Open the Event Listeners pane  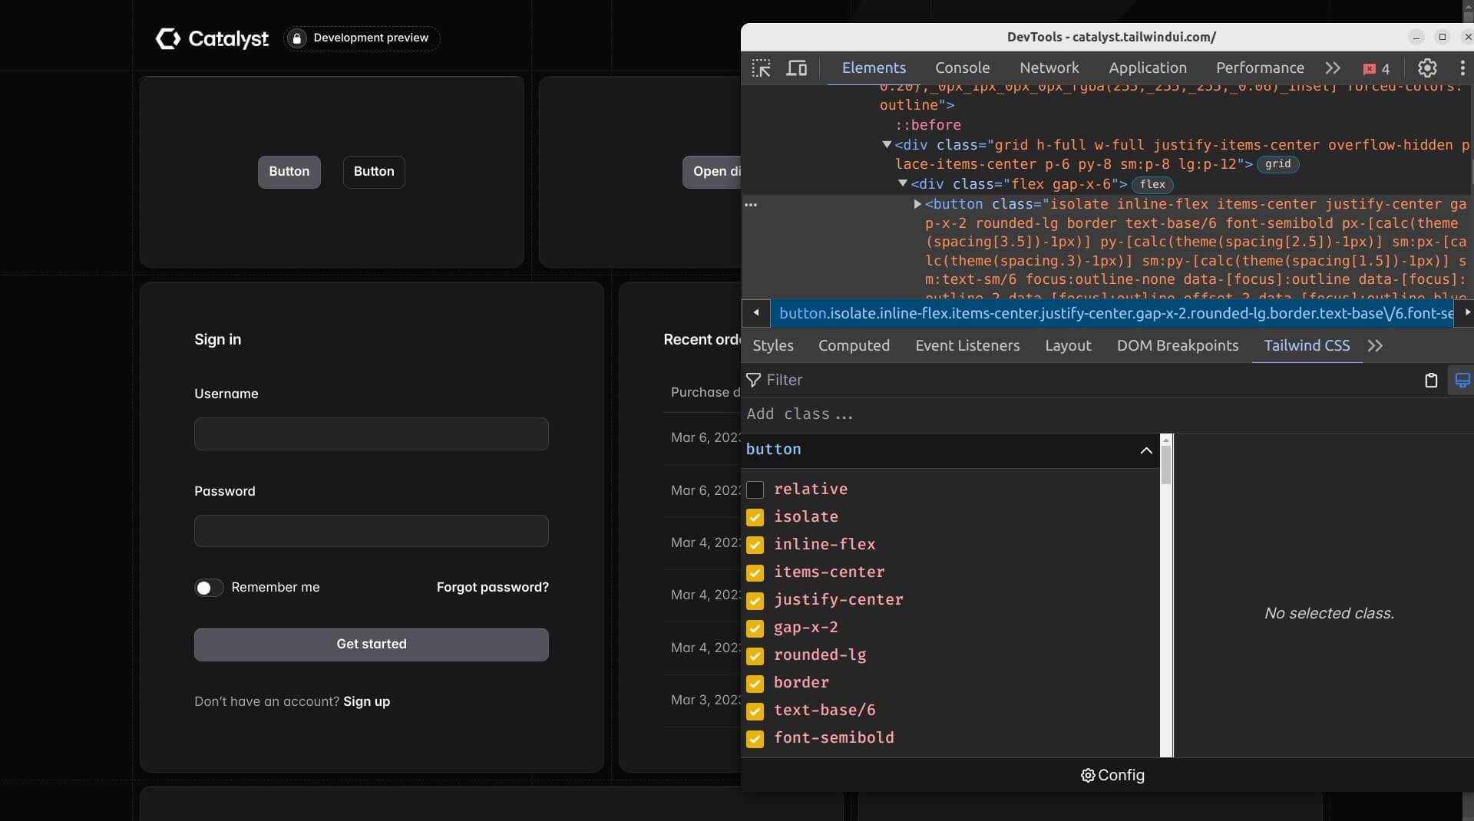[967, 346]
